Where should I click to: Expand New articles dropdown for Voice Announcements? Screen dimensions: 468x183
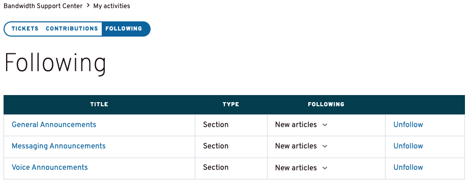(x=301, y=168)
